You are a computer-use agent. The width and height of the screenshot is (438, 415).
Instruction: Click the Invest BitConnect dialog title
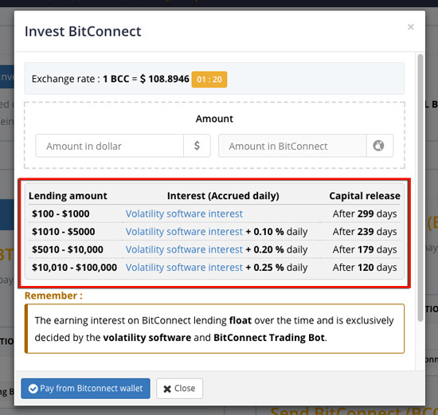[x=83, y=31]
